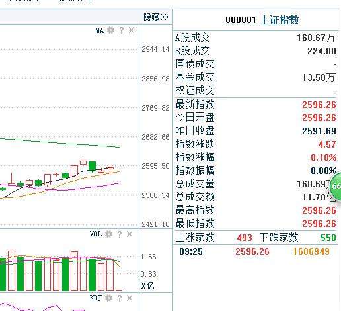Open help for VOL indicator

120,234
